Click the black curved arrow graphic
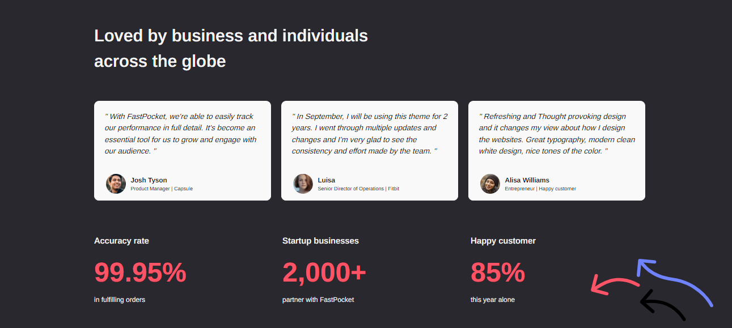Image resolution: width=732 pixels, height=328 pixels. 663,305
